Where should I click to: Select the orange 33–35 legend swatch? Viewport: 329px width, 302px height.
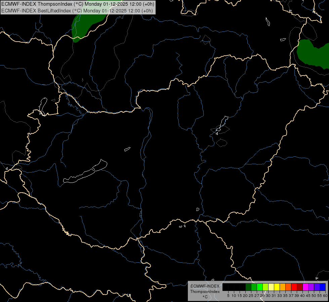pos(283,287)
